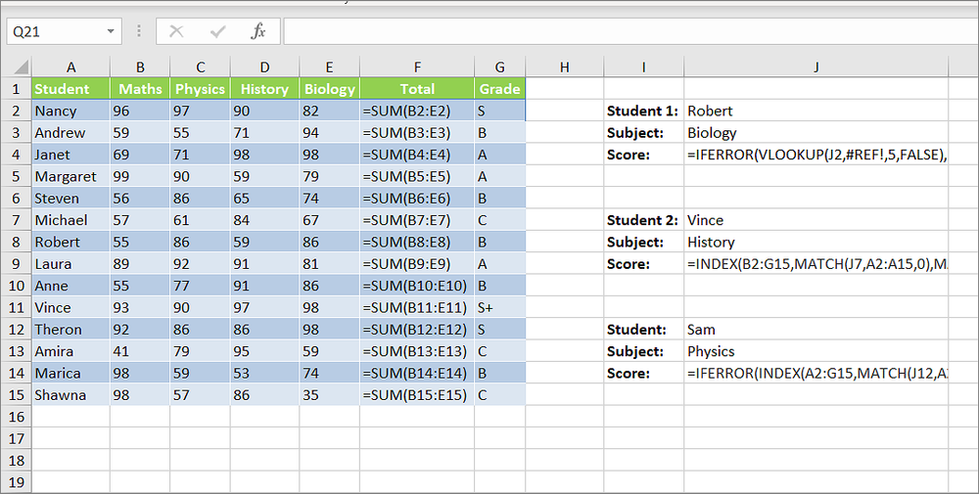Select the cell containing Theron
Image resolution: width=979 pixels, height=494 pixels.
coord(70,329)
